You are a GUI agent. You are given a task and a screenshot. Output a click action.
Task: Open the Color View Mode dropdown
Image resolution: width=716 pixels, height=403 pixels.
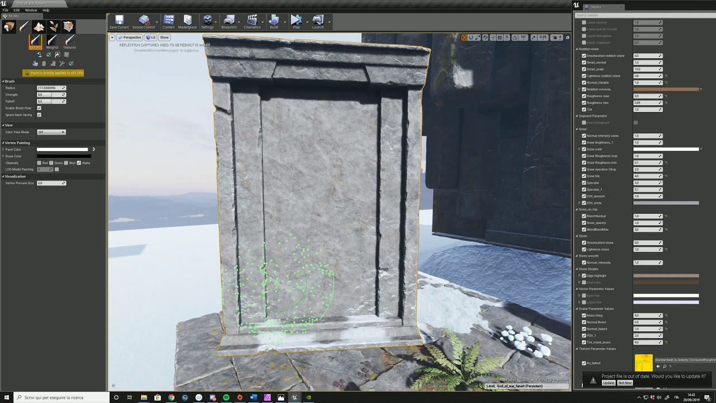51,132
